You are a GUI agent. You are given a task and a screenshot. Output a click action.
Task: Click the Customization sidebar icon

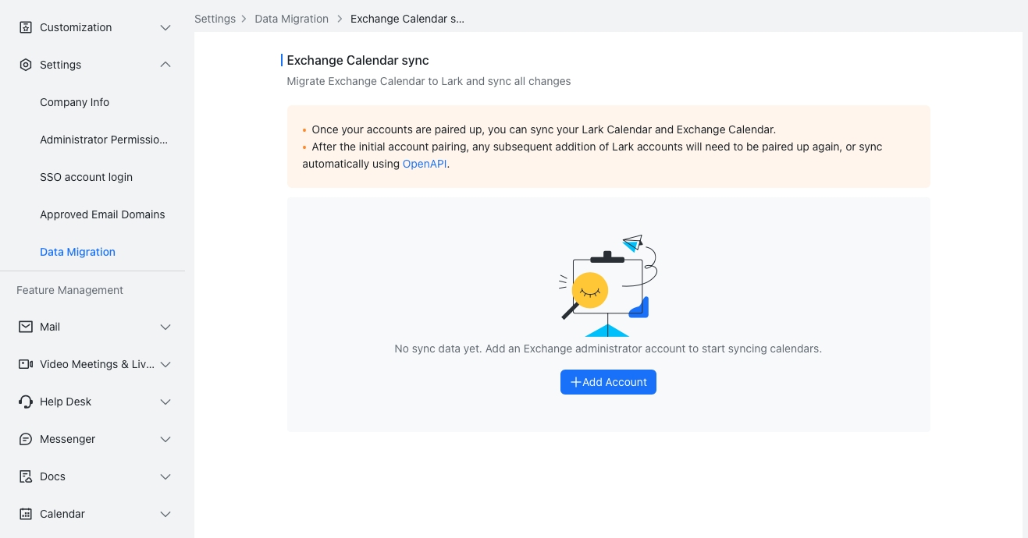[26, 27]
